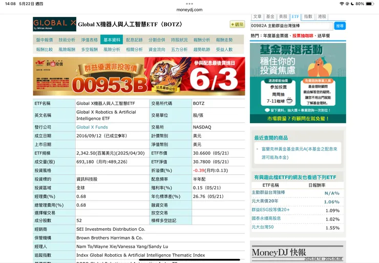
Task: Tap the Do Not Disturb moon icon
Action: [x=352, y=4]
